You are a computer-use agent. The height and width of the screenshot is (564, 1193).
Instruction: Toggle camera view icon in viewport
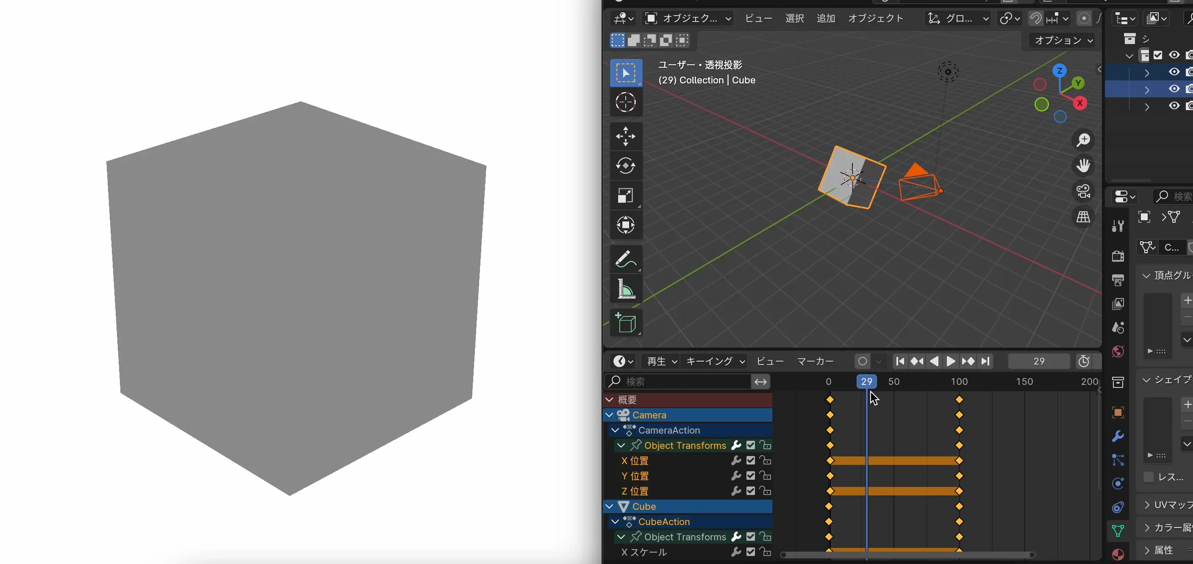(1083, 191)
